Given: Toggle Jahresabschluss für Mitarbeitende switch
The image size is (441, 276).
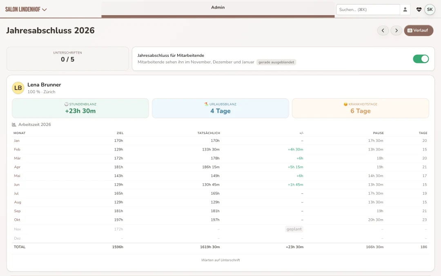Looking at the screenshot, I should [x=421, y=59].
